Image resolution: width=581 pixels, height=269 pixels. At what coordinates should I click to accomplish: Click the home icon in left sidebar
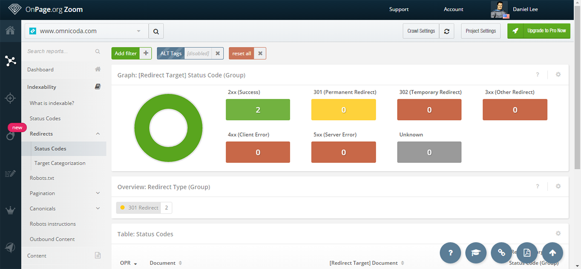tap(10, 31)
